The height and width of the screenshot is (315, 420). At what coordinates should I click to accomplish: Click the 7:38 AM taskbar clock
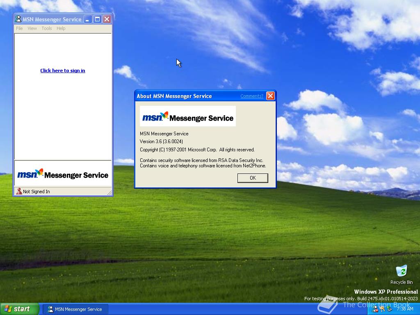pos(405,309)
